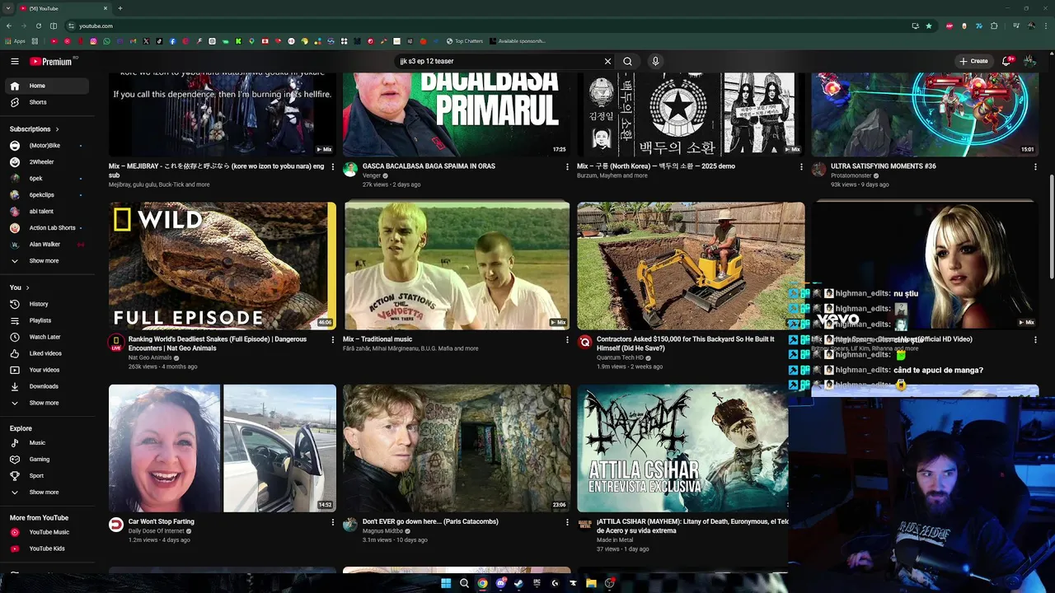Screen dimensions: 1055x593
Task: Click the Venger channel avatar
Action: click(x=350, y=169)
